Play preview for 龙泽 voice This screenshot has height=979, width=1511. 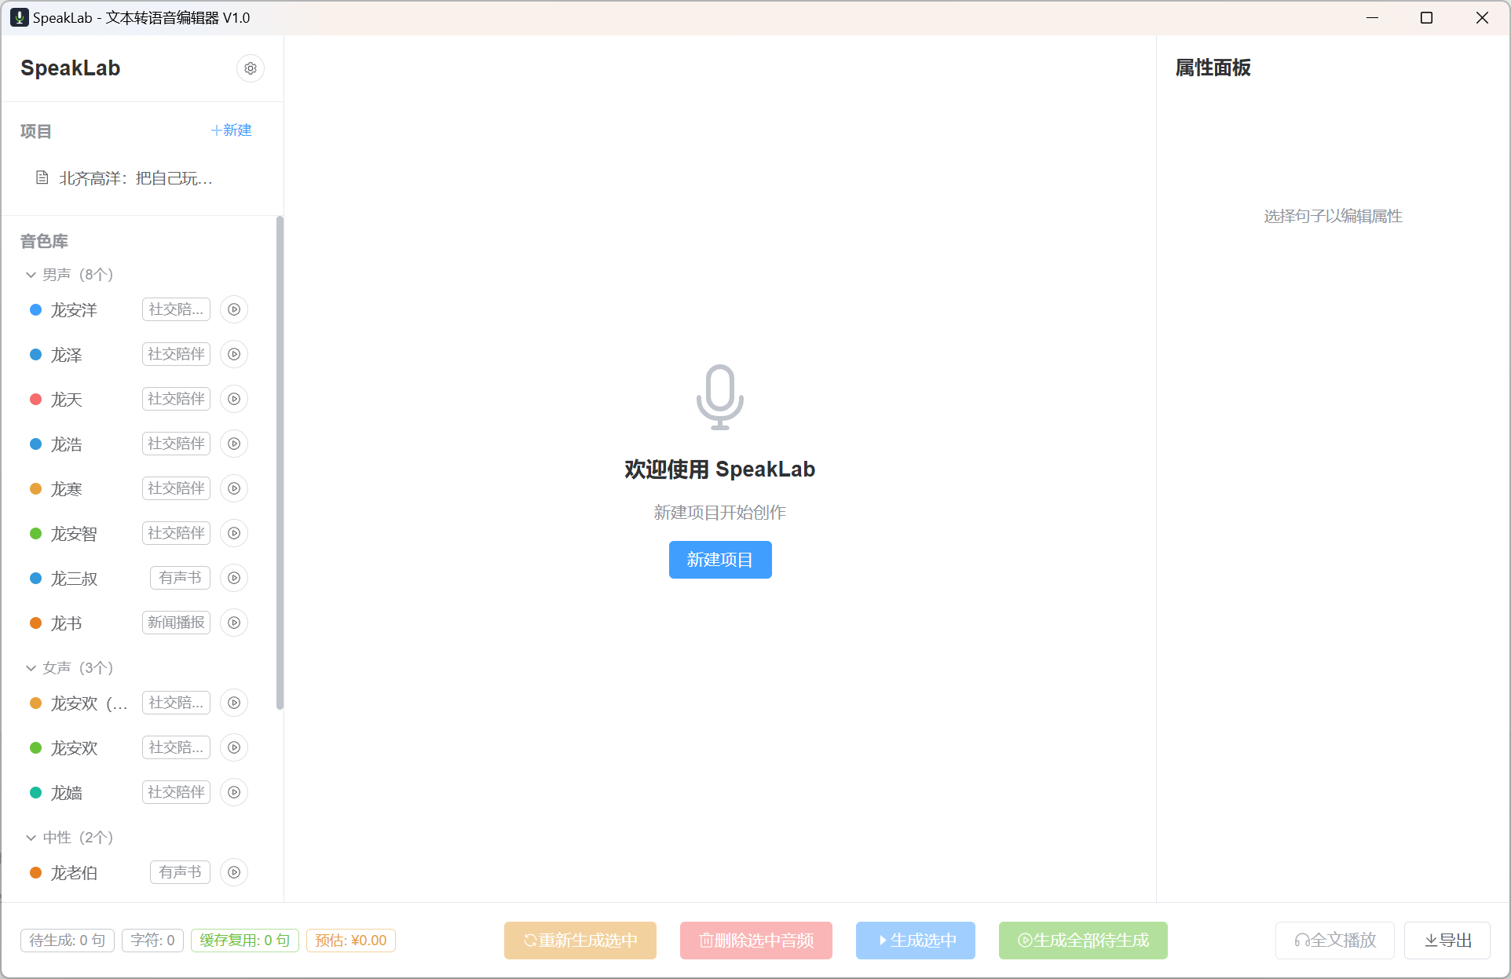(234, 354)
